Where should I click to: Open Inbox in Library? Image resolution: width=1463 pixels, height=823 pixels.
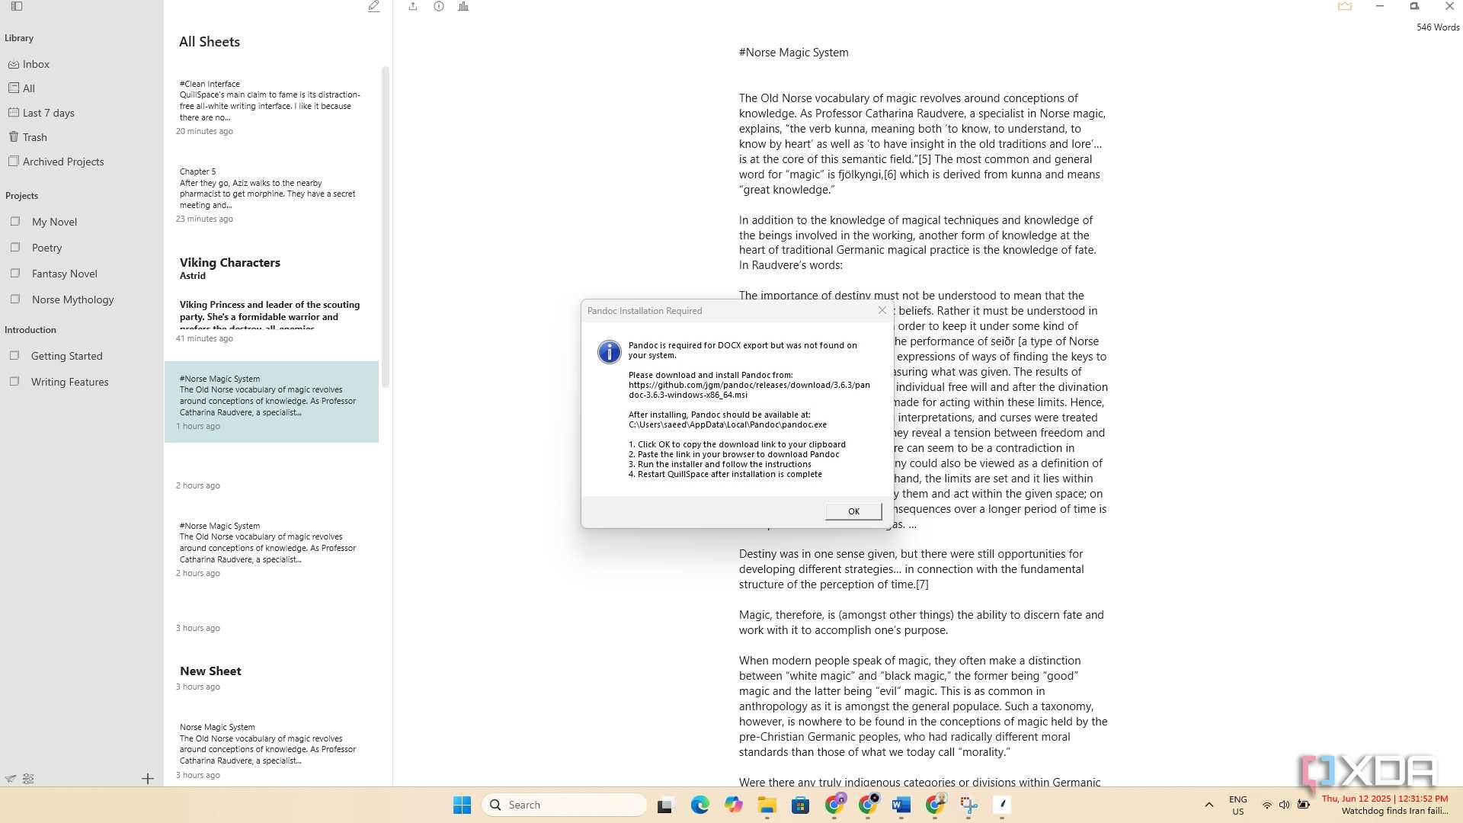pyautogui.click(x=29, y=64)
